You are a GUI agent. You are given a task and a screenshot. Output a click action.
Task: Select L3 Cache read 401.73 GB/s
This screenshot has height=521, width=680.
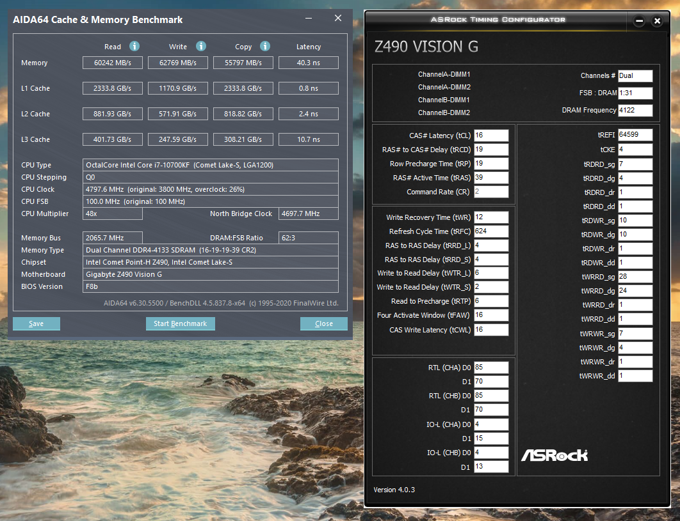[113, 139]
